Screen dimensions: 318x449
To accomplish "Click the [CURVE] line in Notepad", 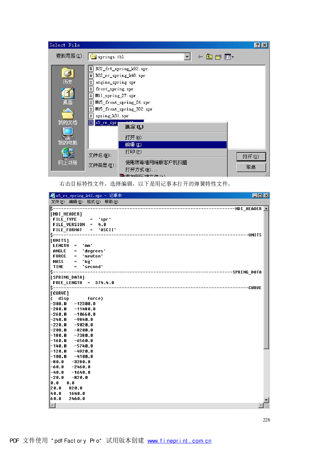I will click(60, 293).
